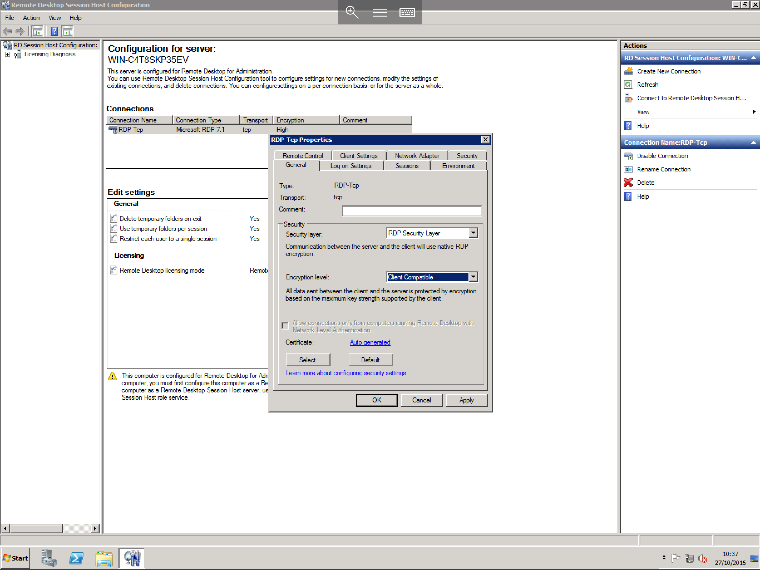The height and width of the screenshot is (570, 760).
Task: Open the Client Settings tab
Action: point(358,155)
